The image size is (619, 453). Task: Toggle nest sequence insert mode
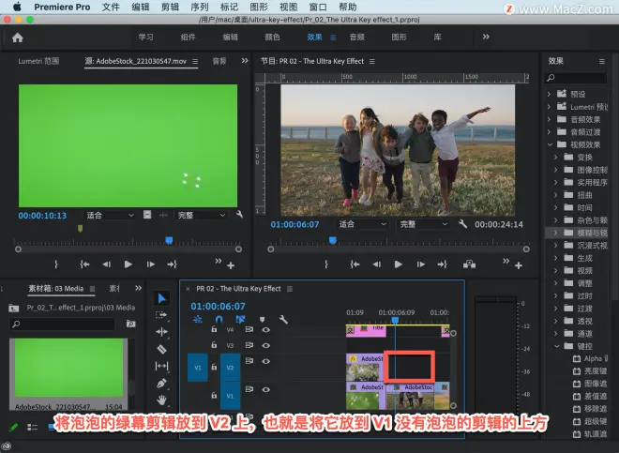pyautogui.click(x=198, y=319)
